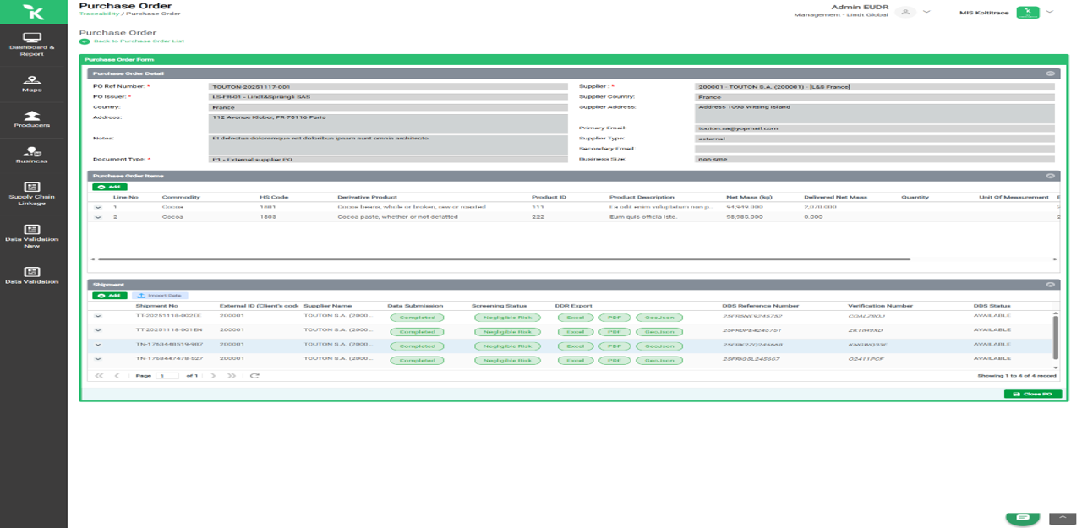Export PDF for shipment TN-1763448519-987
The width and height of the screenshot is (1082, 528).
(x=614, y=346)
